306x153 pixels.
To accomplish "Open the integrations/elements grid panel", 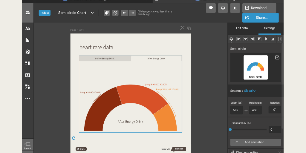I will click(x=27, y=63).
